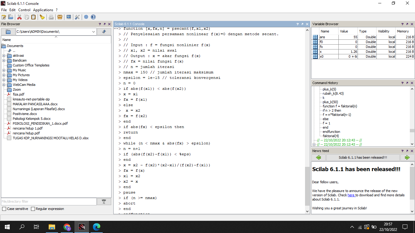Open Scilab preferences wrench icon

click(77, 17)
